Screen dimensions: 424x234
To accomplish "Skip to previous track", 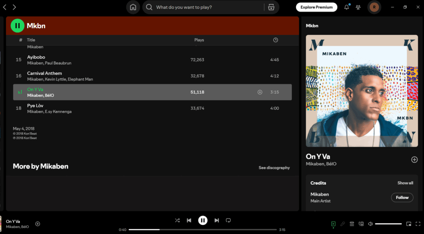I will click(x=189, y=220).
